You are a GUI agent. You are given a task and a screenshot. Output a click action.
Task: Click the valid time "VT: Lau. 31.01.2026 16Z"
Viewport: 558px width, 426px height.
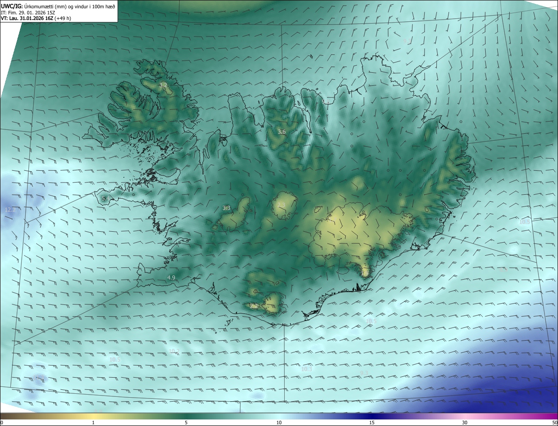27,18
